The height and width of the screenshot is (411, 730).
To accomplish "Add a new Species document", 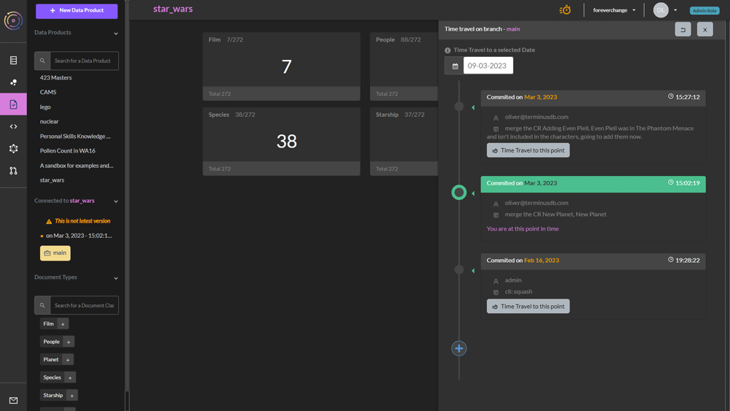I will point(70,377).
